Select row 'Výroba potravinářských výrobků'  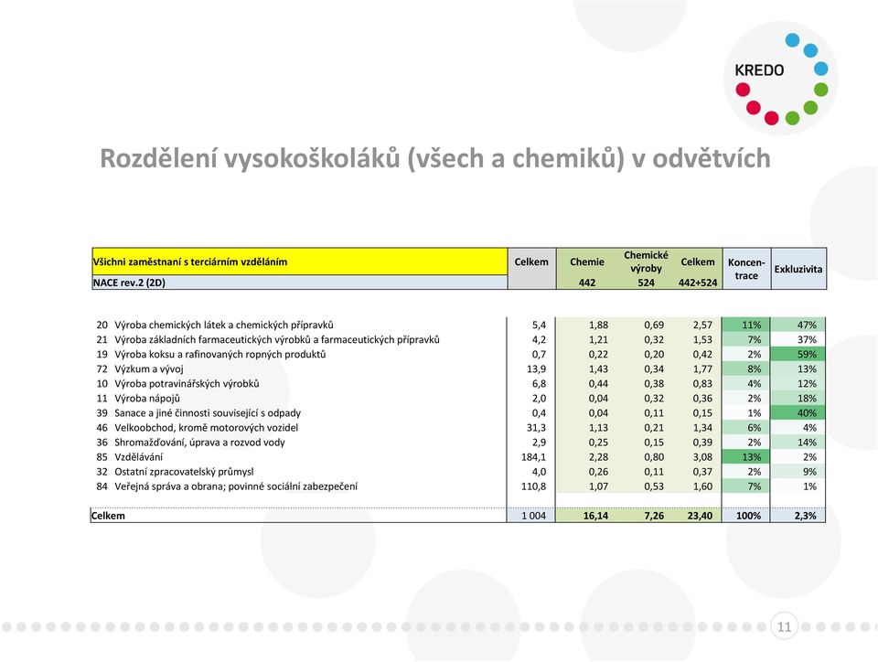[458, 383]
